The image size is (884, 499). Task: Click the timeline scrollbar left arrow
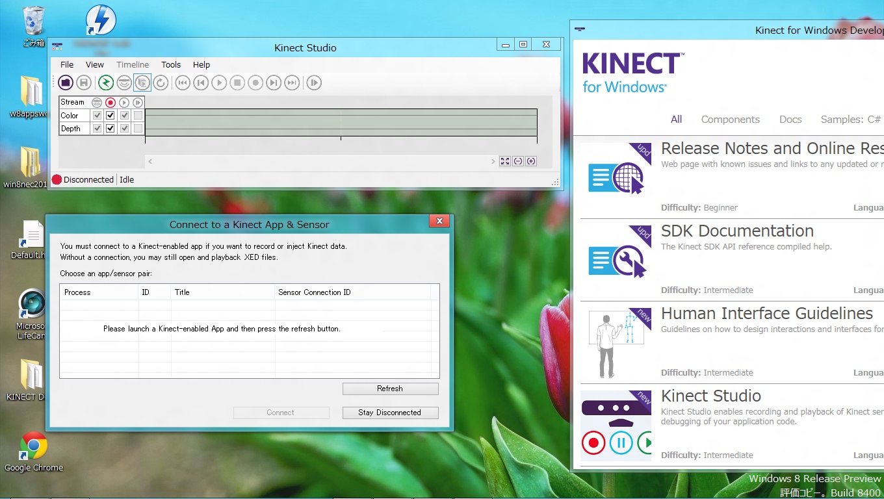tap(150, 161)
